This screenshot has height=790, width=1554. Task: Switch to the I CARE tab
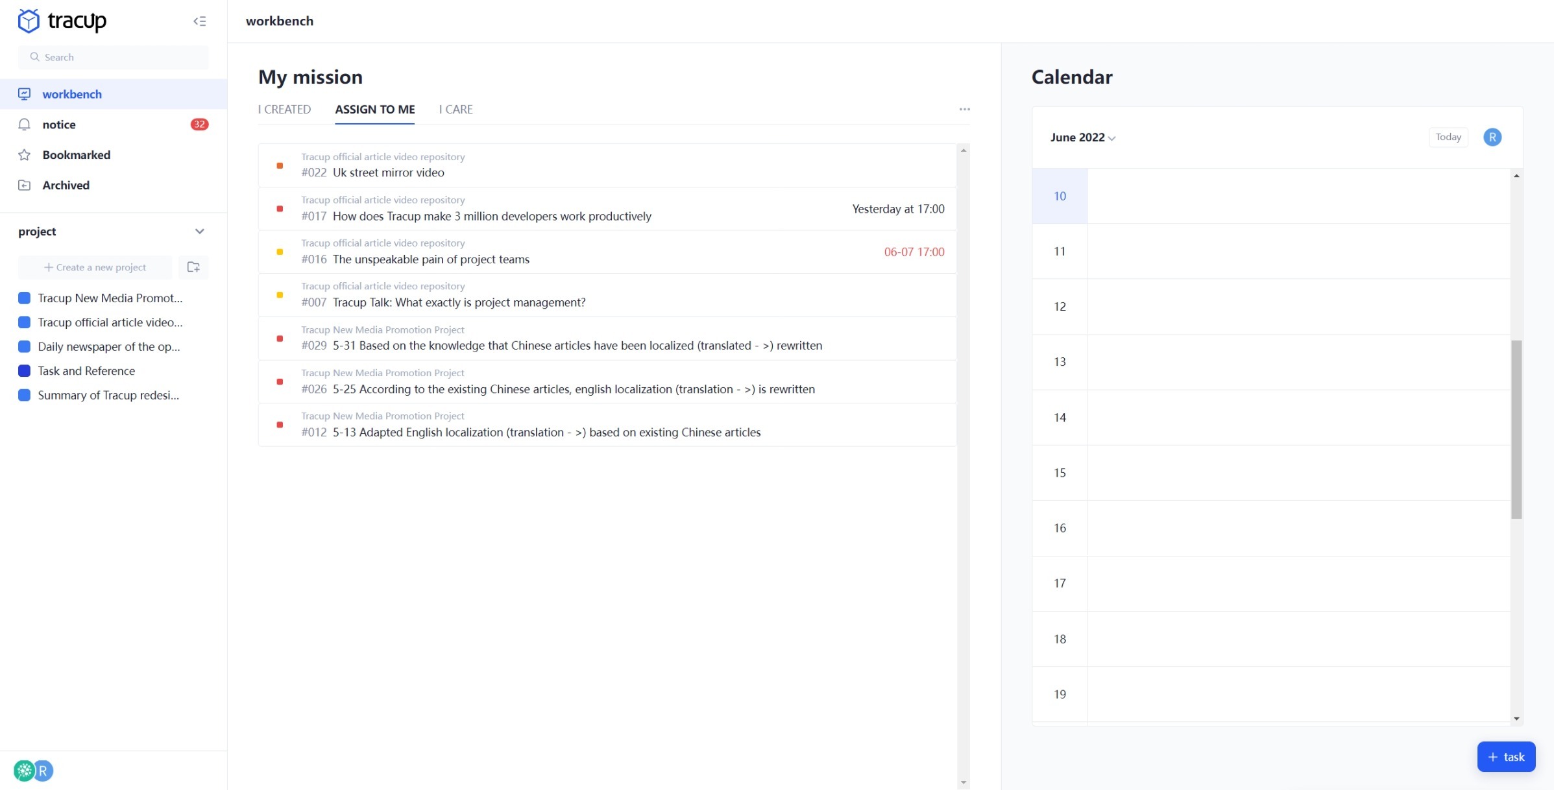coord(455,110)
